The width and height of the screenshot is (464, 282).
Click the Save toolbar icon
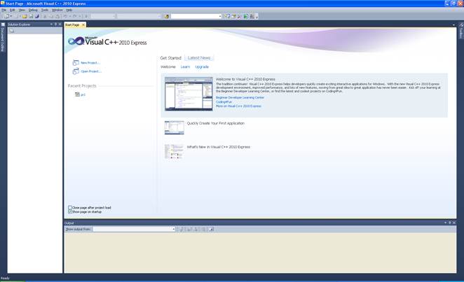[31, 16]
